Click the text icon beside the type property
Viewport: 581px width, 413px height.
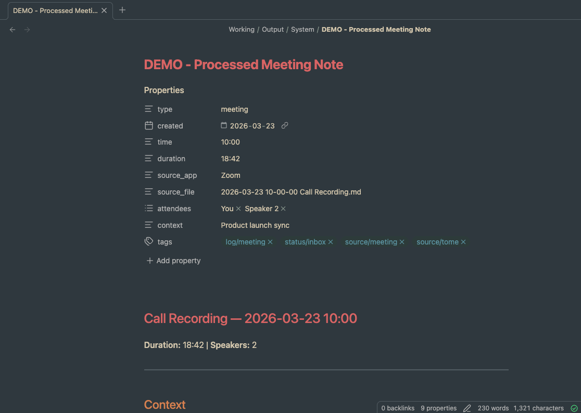click(x=149, y=109)
